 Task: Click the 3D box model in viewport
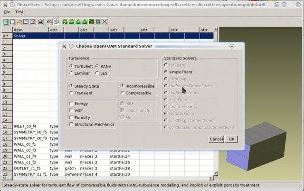click(256, 147)
